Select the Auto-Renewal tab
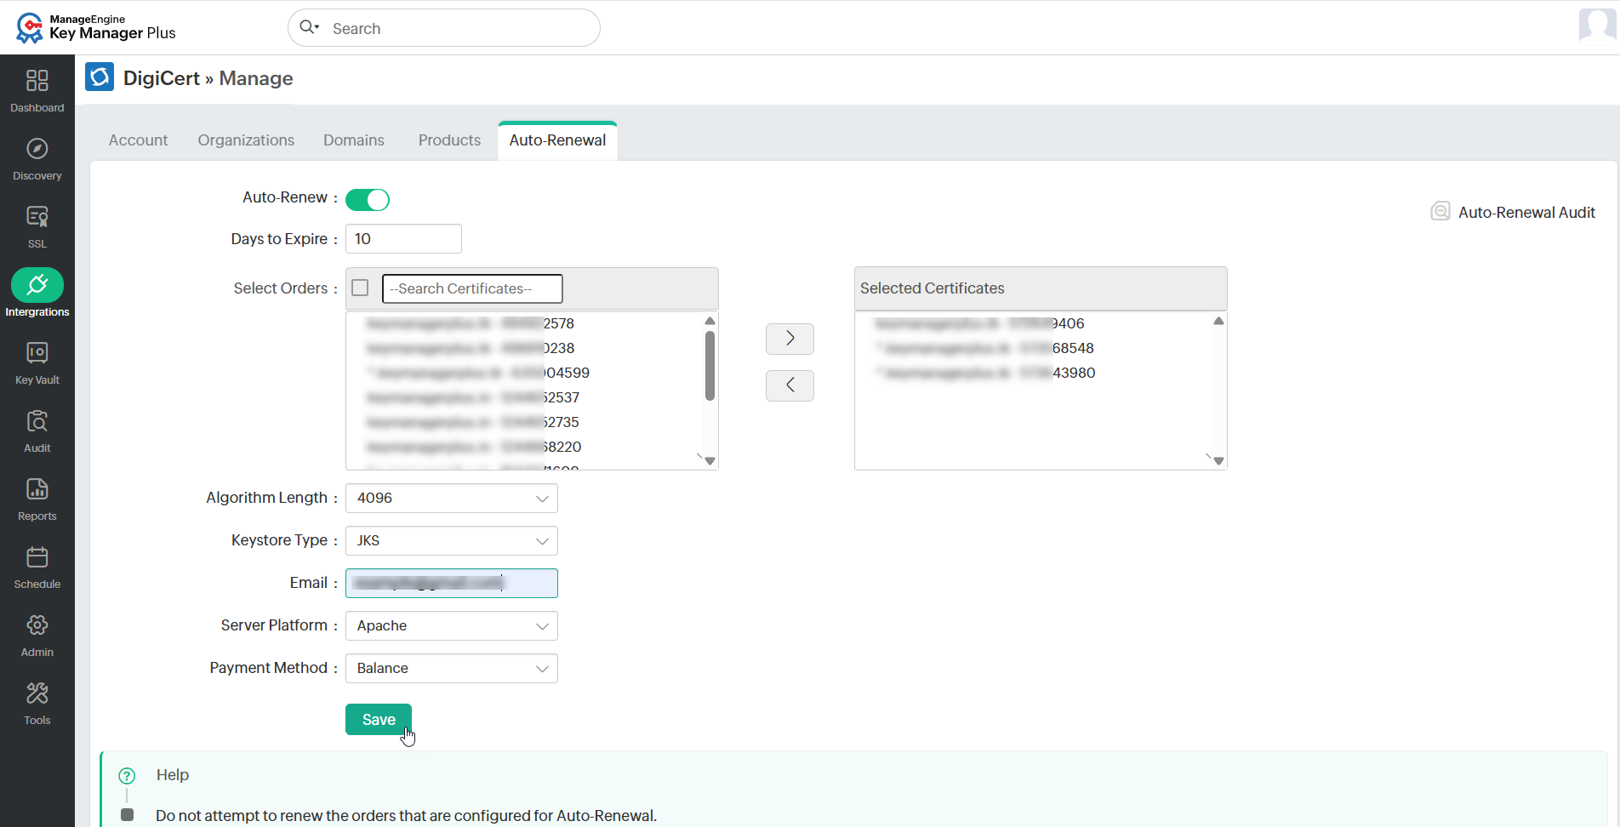The width and height of the screenshot is (1620, 827). (558, 140)
